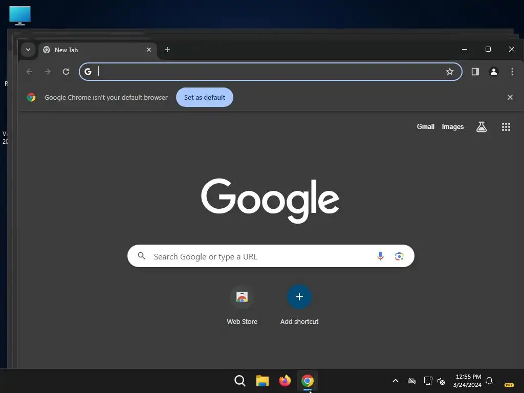This screenshot has width=524, height=393.
Task: Click the network tray icon
Action: point(428,381)
